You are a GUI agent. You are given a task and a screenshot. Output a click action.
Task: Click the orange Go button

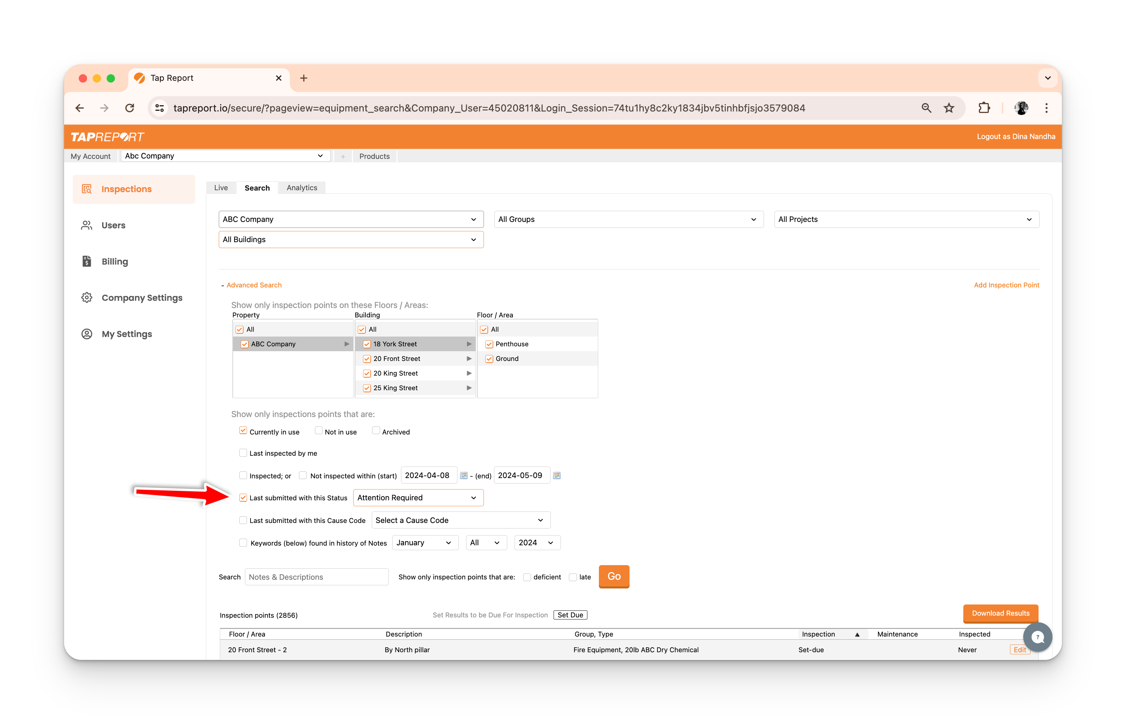click(614, 576)
